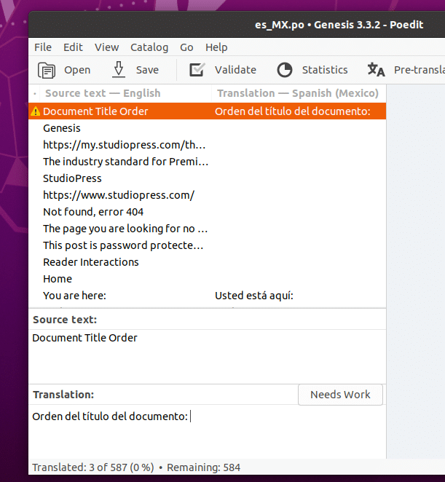Select This post is password protecte… row
Viewport: 445px width, 482px height.
coord(208,245)
